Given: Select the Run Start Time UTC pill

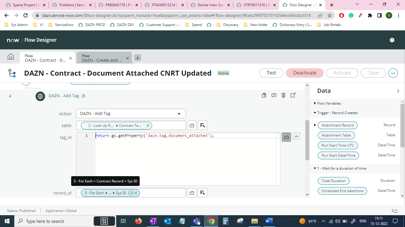Looking at the screenshot, I should [x=338, y=145].
